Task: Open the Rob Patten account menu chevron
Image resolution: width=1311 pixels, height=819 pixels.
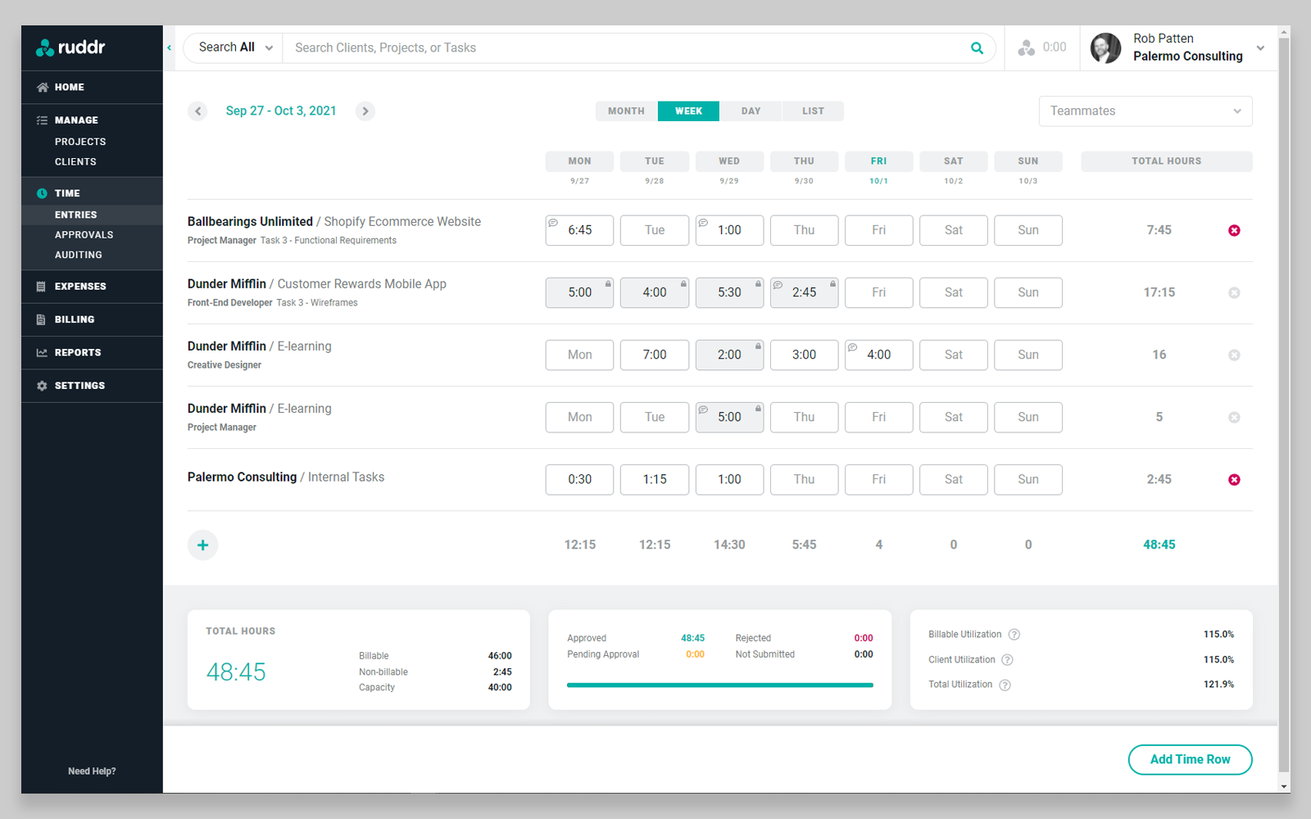Action: click(x=1259, y=48)
